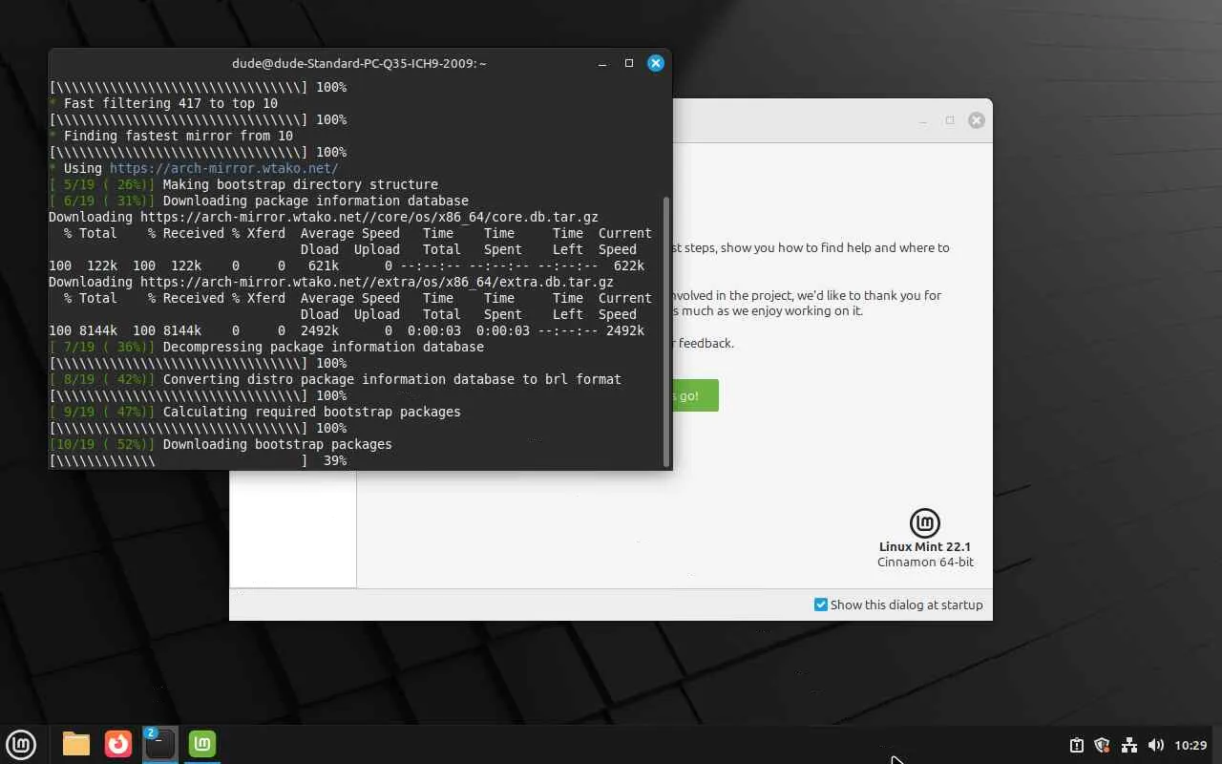The height and width of the screenshot is (764, 1222).
Task: Click the Linux Mint 22.1 label
Action: pyautogui.click(x=926, y=547)
